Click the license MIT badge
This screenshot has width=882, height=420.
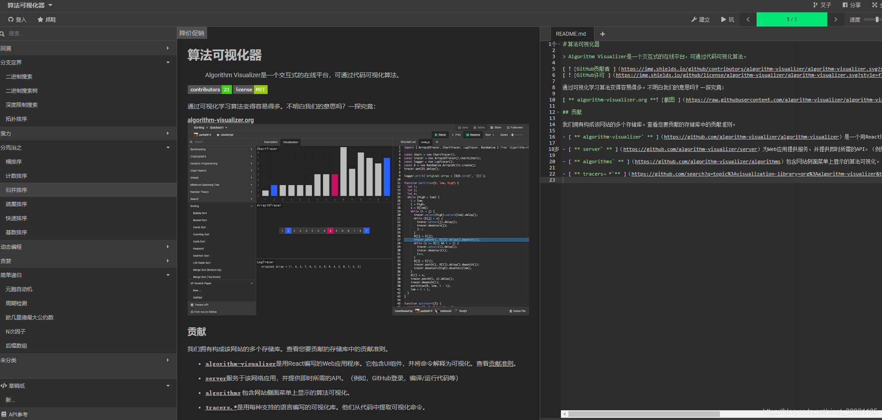(250, 90)
